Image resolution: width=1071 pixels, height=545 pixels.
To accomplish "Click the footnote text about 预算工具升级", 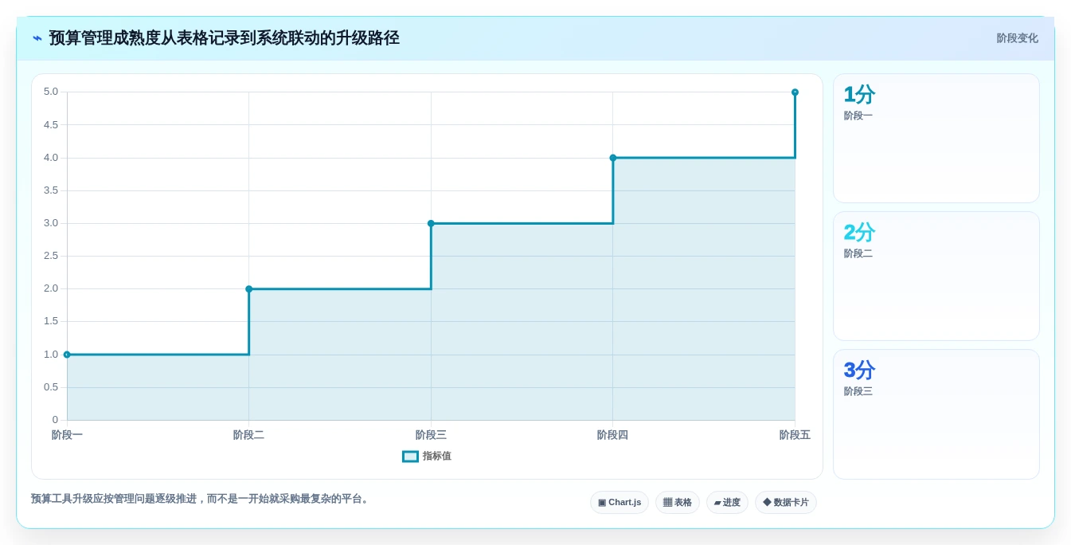I will pos(201,499).
